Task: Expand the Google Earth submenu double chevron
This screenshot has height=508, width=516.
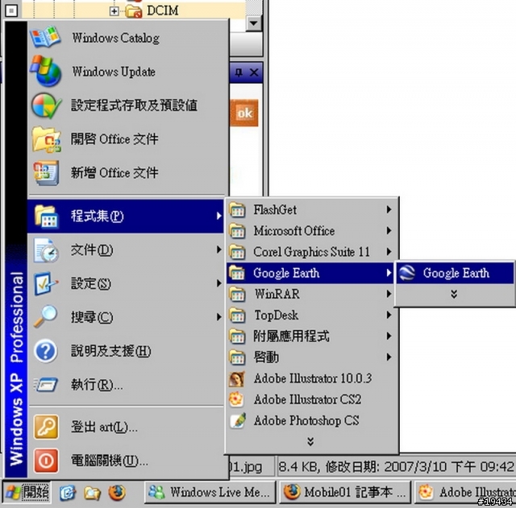Action: tap(454, 294)
